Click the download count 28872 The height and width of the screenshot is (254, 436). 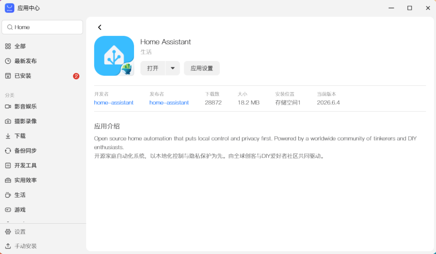(213, 103)
